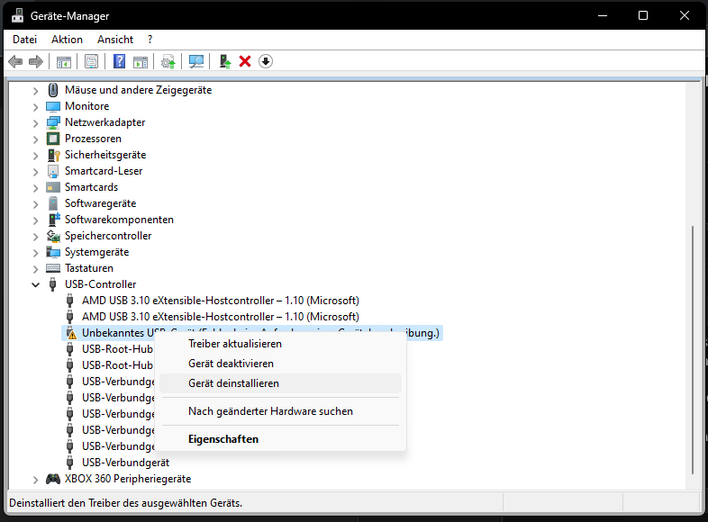The height and width of the screenshot is (522, 708).
Task: Open the Datei menu
Action: (x=24, y=40)
